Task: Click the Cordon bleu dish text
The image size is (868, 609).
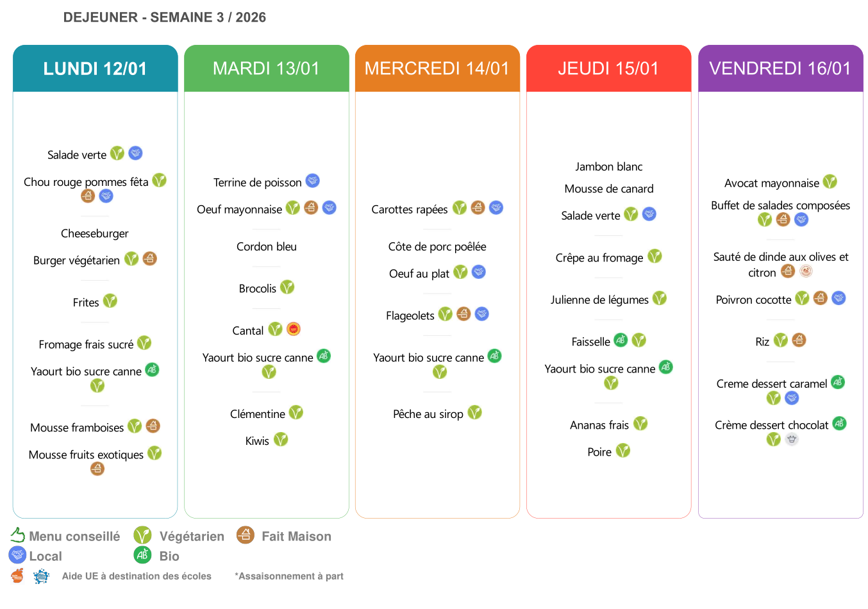Action: (267, 247)
